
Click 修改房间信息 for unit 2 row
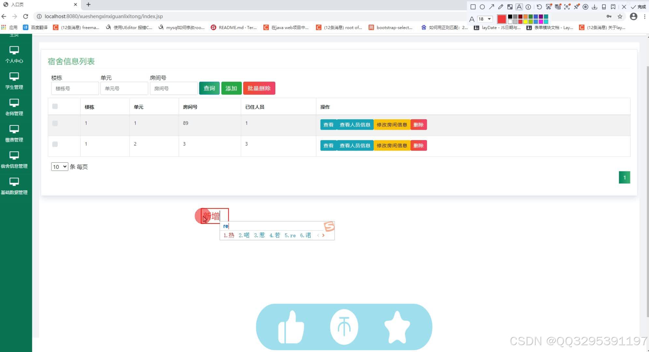[x=392, y=146]
